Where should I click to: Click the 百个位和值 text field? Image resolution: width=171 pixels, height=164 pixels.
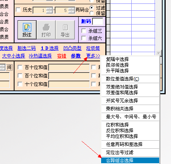click(x=69, y=76)
